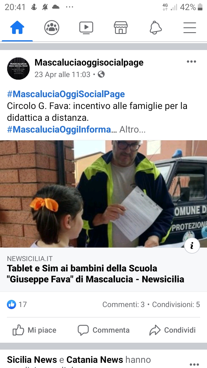This screenshot has height=368, width=207.
Task: Open Mascaluciaoggisocialpage page name link
Action: click(89, 62)
